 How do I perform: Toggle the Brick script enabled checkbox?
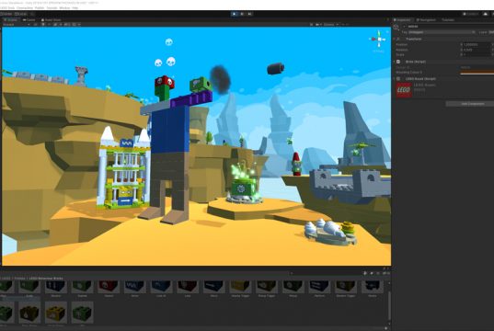(x=402, y=62)
